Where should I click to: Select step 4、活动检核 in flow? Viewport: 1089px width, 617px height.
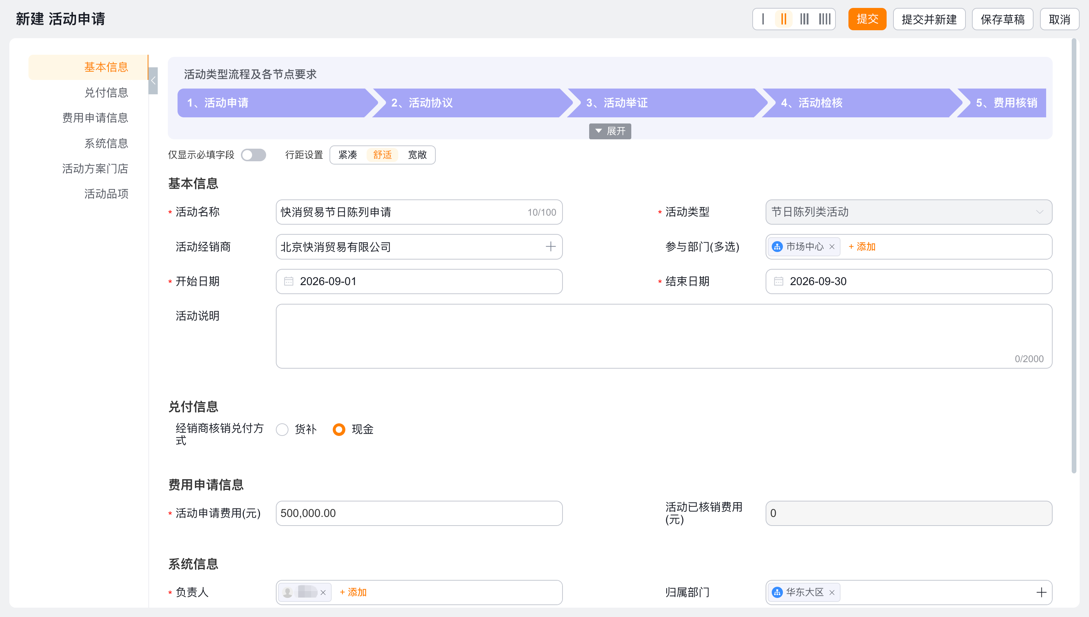click(862, 103)
